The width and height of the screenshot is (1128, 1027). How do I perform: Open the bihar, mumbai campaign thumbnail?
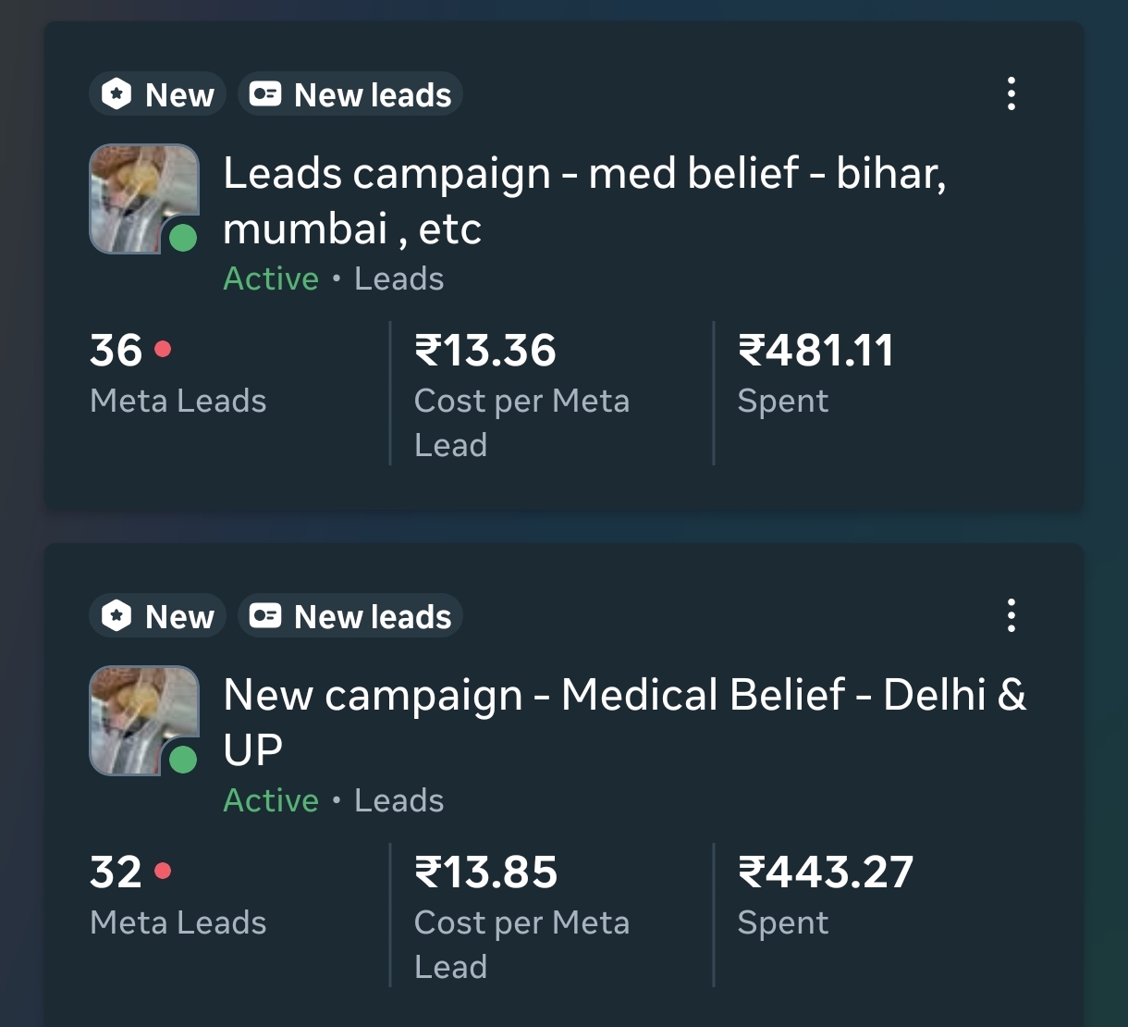(139, 194)
